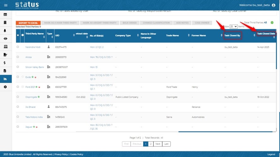Click the Case Owner button
Viewport: 280px width, 157px height.
click(202, 23)
